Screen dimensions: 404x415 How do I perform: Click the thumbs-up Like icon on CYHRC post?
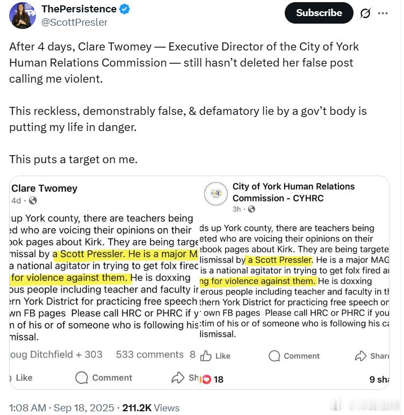[206, 356]
